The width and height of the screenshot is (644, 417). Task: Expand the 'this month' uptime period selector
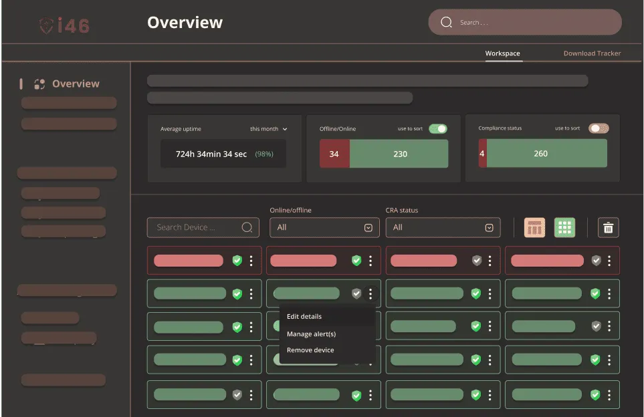[x=269, y=129]
